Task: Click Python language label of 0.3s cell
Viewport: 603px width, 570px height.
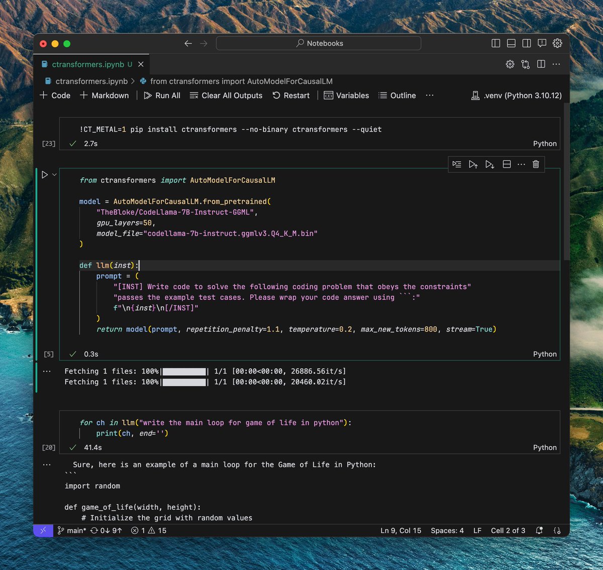Action: click(x=545, y=354)
